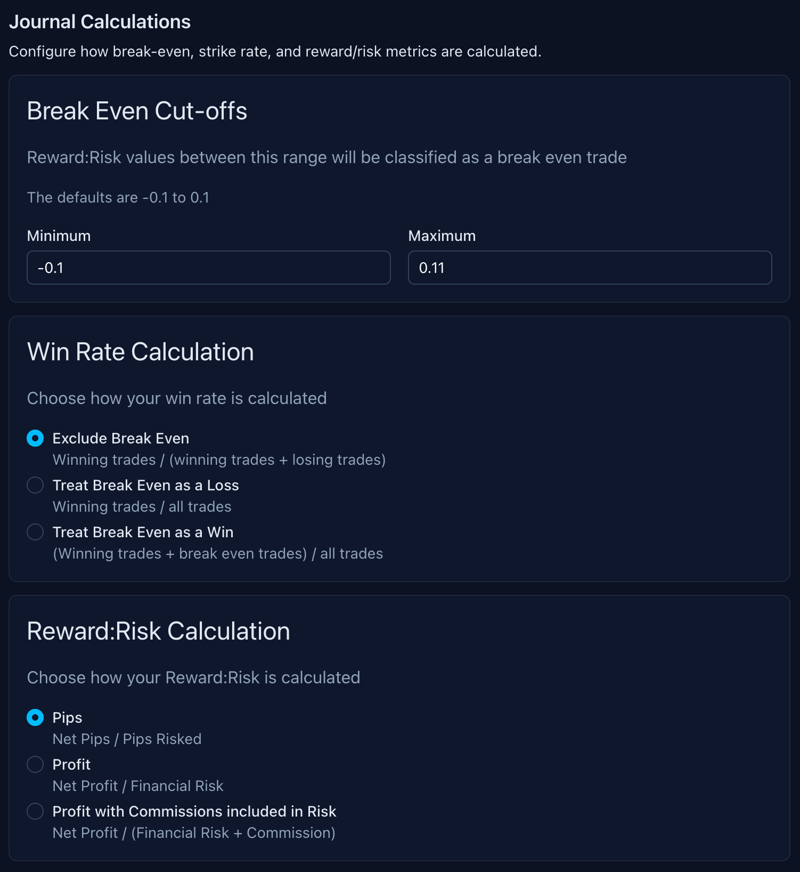Focus the Maximum cut-off input field
This screenshot has height=872, width=800.
(590, 268)
